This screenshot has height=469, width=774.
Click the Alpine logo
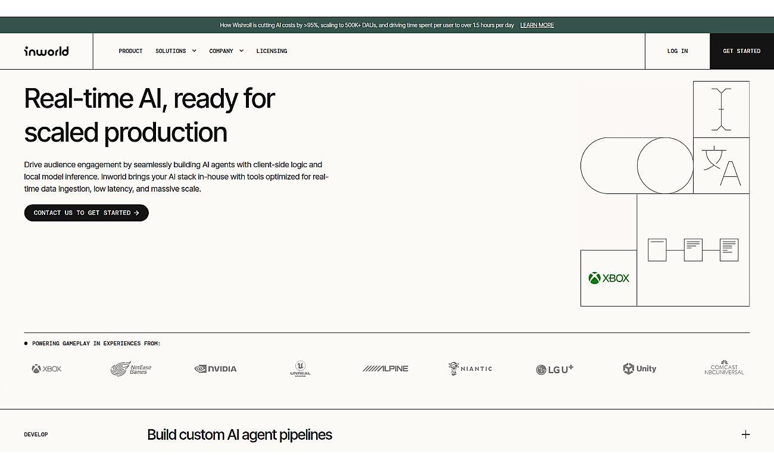pyautogui.click(x=385, y=369)
